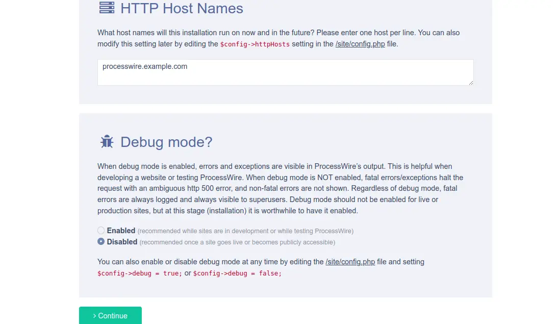
Task: Click the $config->httpHosts code snippet
Action: coord(255,44)
